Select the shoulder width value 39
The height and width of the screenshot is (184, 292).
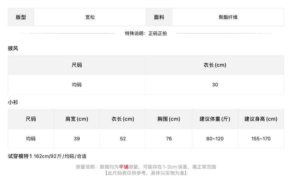[x=77, y=139]
